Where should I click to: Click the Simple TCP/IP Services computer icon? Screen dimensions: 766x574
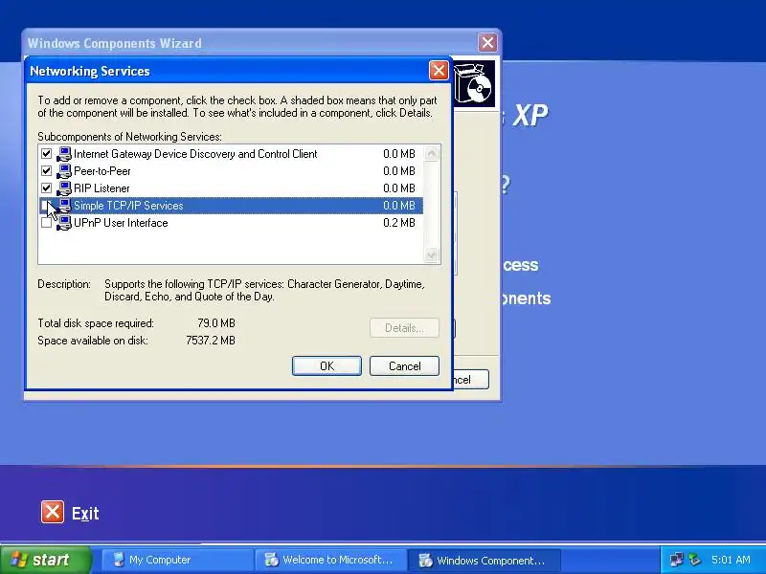[63, 206]
